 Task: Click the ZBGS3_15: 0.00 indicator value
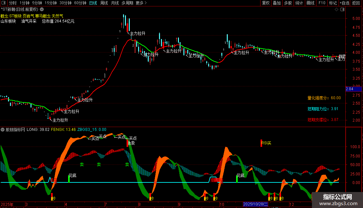coord(92,130)
